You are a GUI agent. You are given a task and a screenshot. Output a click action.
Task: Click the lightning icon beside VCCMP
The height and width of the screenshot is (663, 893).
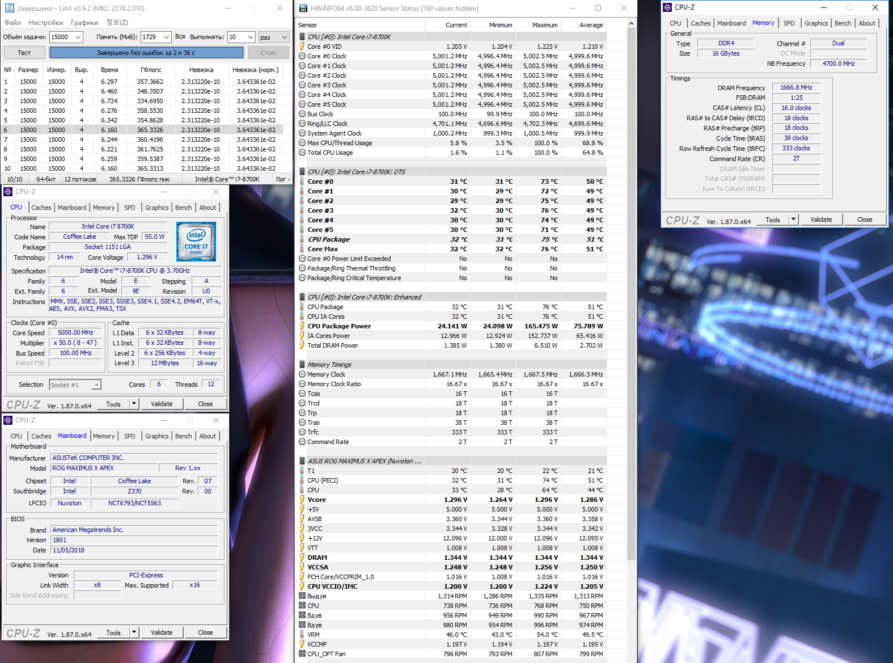click(x=302, y=644)
